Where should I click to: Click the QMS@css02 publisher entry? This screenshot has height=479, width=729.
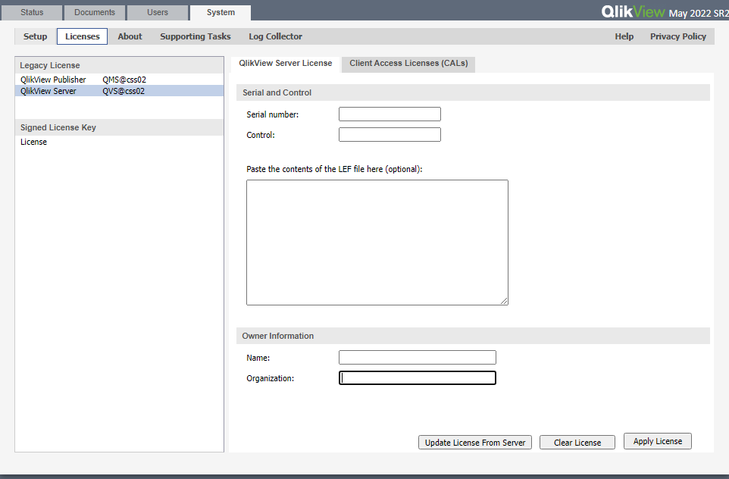click(124, 80)
